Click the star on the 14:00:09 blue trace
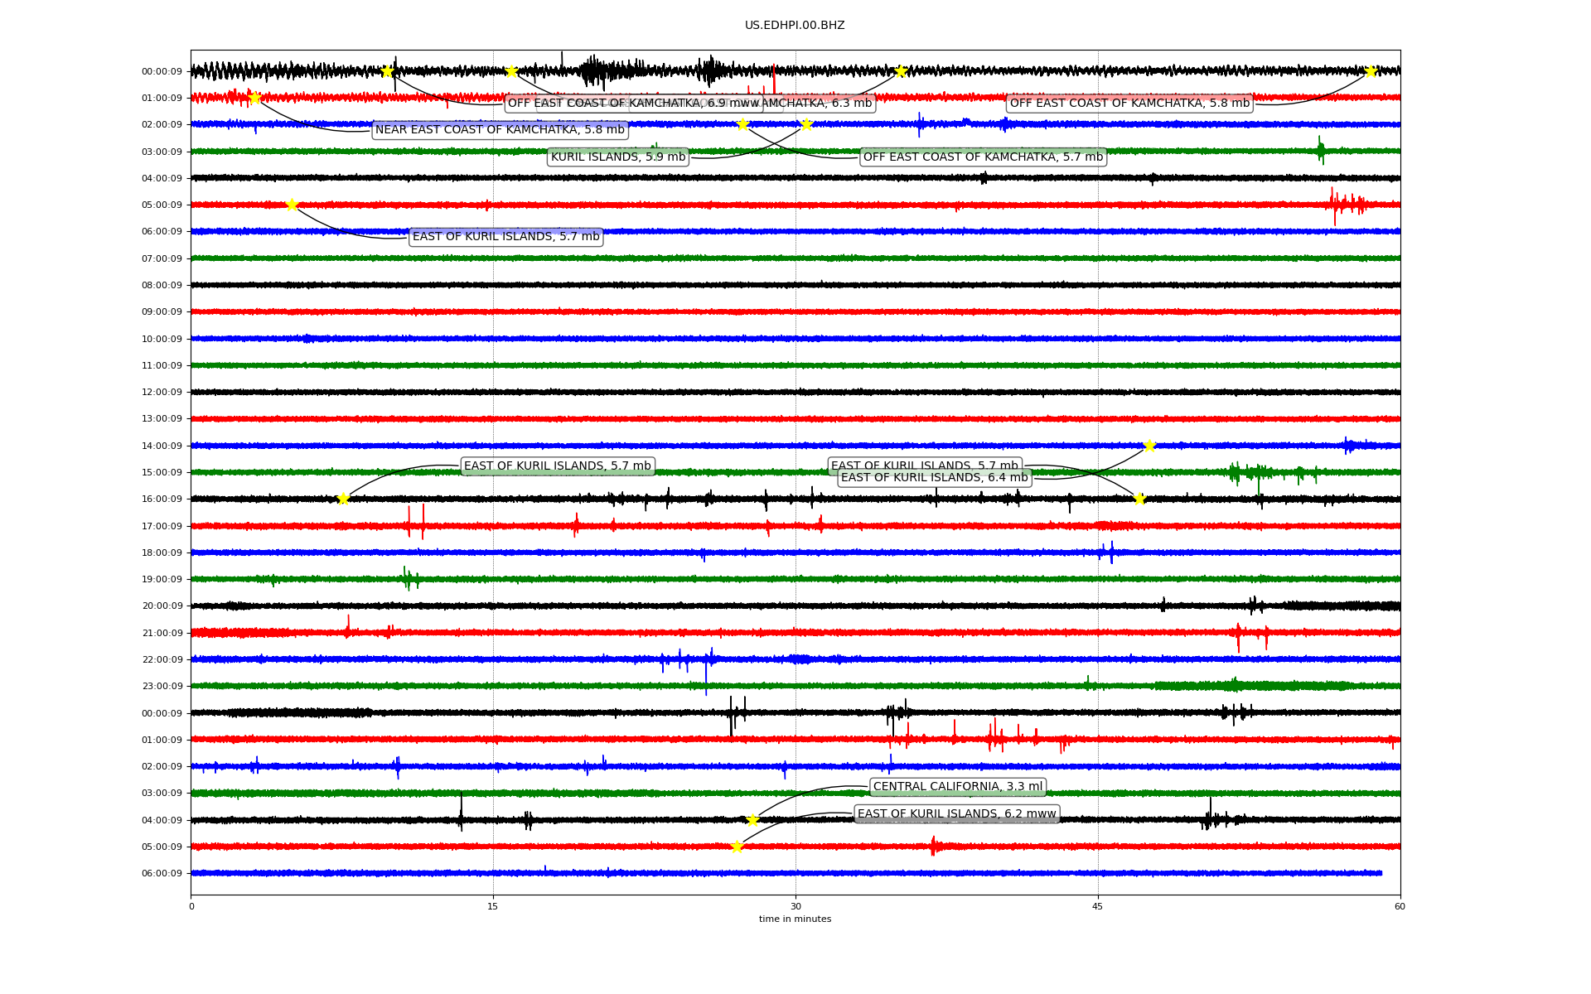1591x994 pixels. pyautogui.click(x=1149, y=446)
